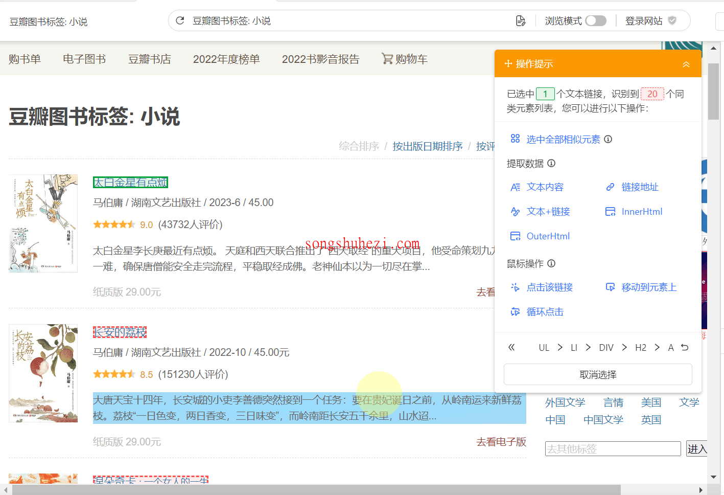The width and height of the screenshot is (724, 495).
Task: Click the 43732人评价 rating count
Action: coord(190,224)
